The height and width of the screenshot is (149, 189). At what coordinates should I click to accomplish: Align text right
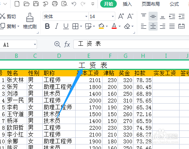pos(163,26)
